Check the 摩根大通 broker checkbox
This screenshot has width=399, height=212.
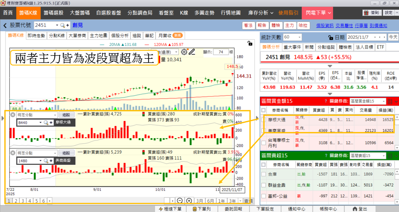pyautogui.click(x=264, y=120)
